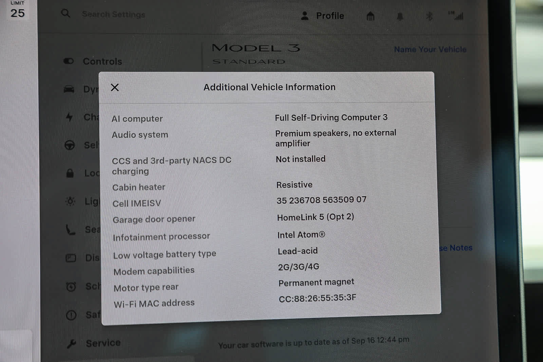The height and width of the screenshot is (362, 543).
Task: Select the Cabin heater label
Action: click(139, 187)
